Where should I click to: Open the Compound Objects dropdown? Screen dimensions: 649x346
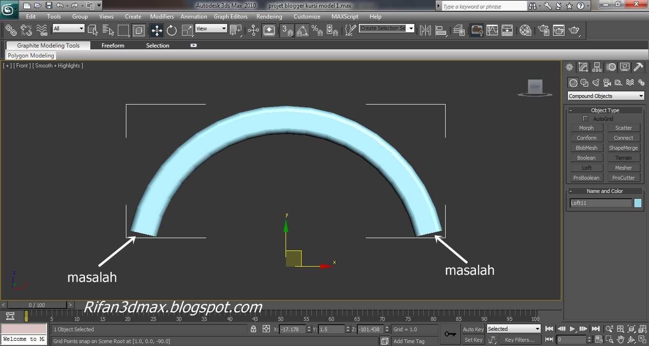(605, 96)
